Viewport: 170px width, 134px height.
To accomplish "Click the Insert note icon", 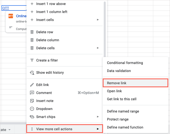I will click(32, 101).
